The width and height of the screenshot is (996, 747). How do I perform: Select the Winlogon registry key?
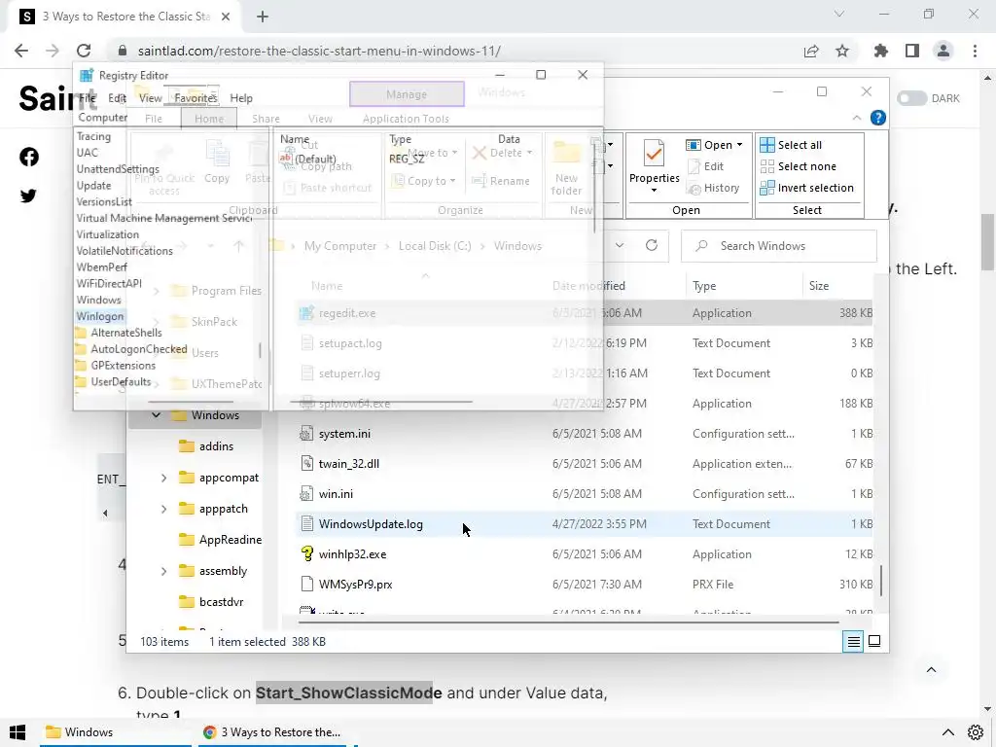[100, 316]
